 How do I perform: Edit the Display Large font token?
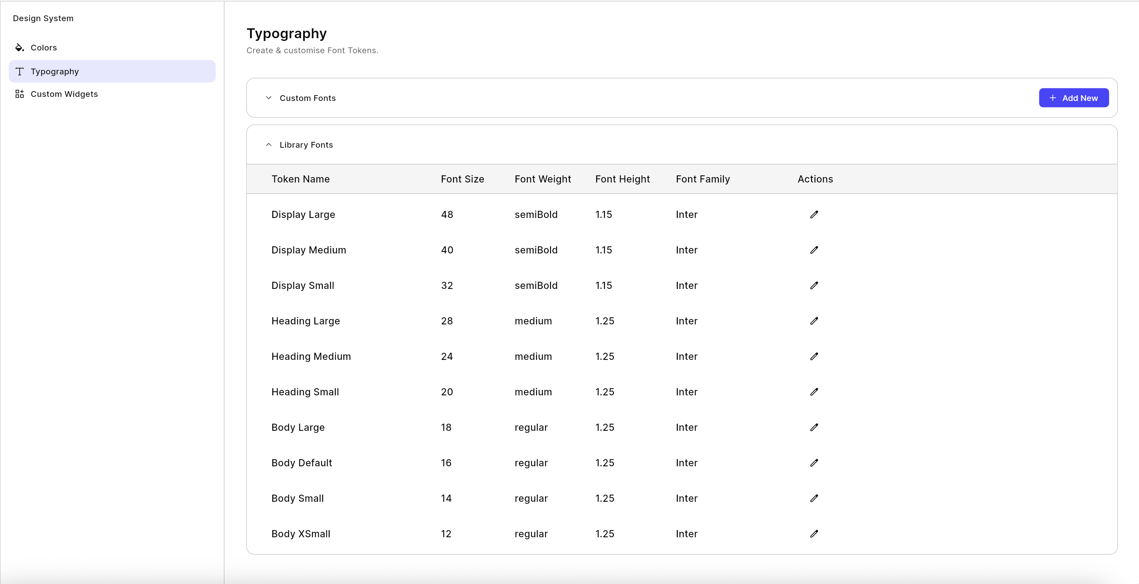click(x=814, y=215)
